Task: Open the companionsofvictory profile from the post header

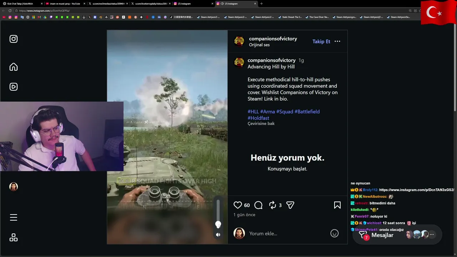Action: [x=273, y=39]
